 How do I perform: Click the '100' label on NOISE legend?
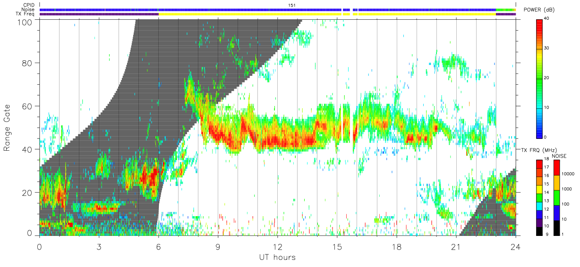(565, 204)
